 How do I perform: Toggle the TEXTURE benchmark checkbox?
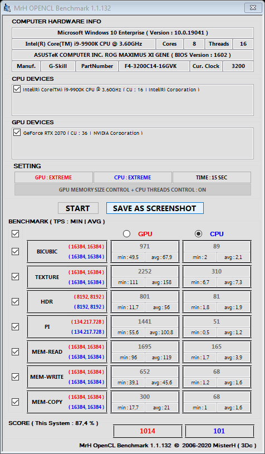[16, 277]
